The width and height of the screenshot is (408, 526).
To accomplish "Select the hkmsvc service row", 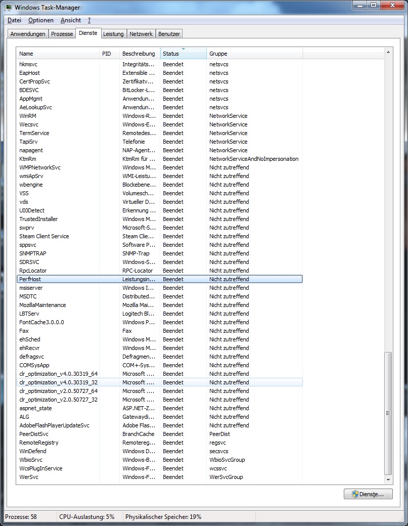I will (160, 64).
